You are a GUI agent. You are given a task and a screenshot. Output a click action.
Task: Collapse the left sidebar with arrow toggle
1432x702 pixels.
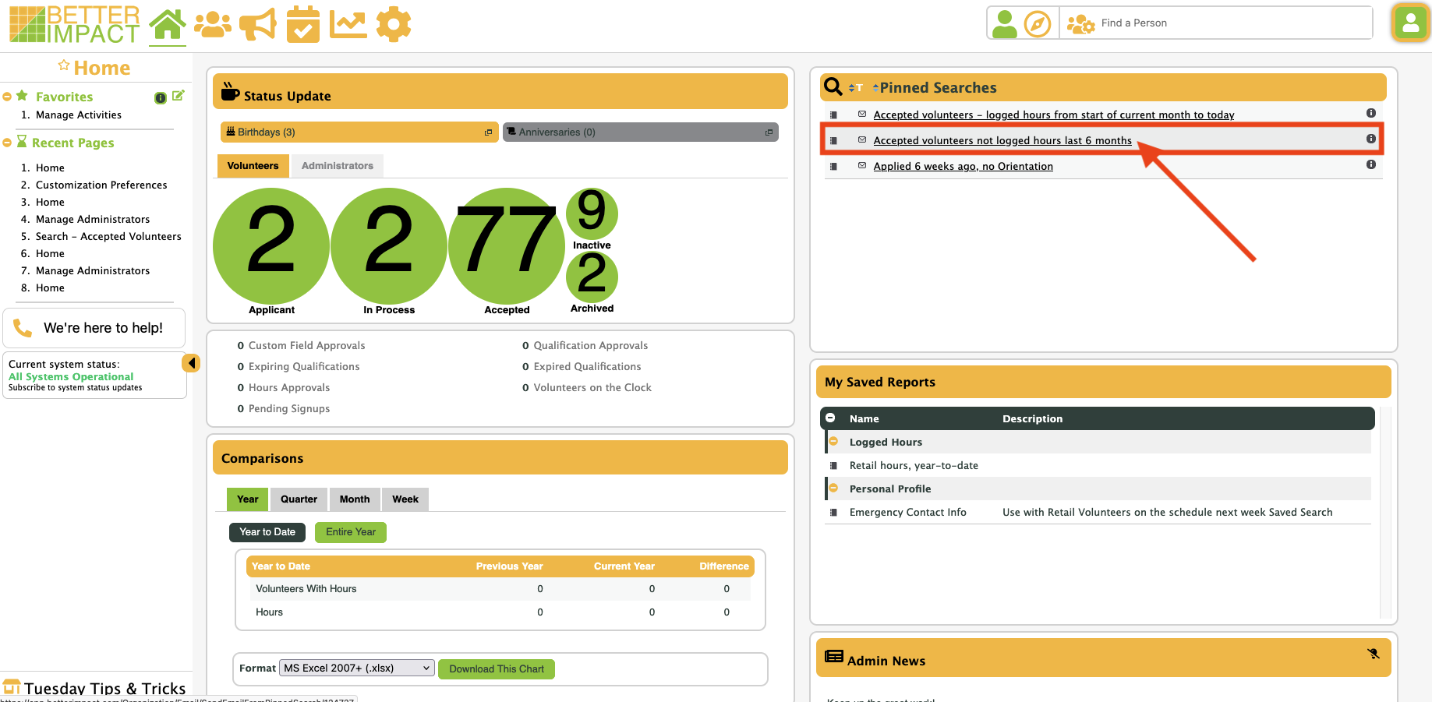pos(191,363)
